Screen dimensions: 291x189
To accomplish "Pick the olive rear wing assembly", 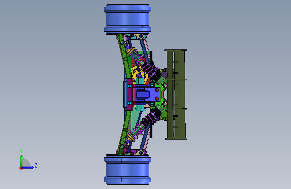I will [176, 94].
